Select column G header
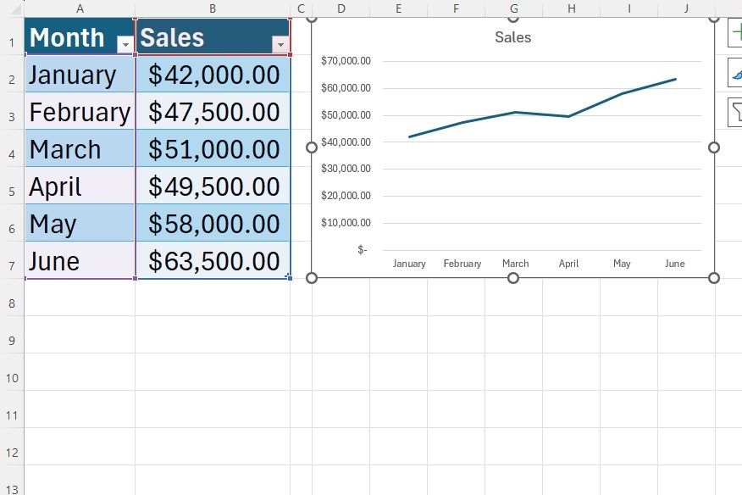The height and width of the screenshot is (495, 742). [x=514, y=8]
